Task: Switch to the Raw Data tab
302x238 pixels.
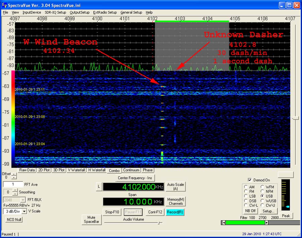Action: [x=27, y=170]
